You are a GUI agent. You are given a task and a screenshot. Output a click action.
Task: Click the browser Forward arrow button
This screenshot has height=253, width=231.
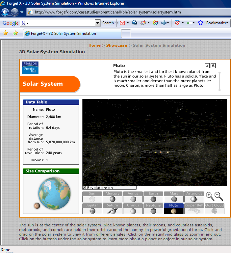(14, 12)
